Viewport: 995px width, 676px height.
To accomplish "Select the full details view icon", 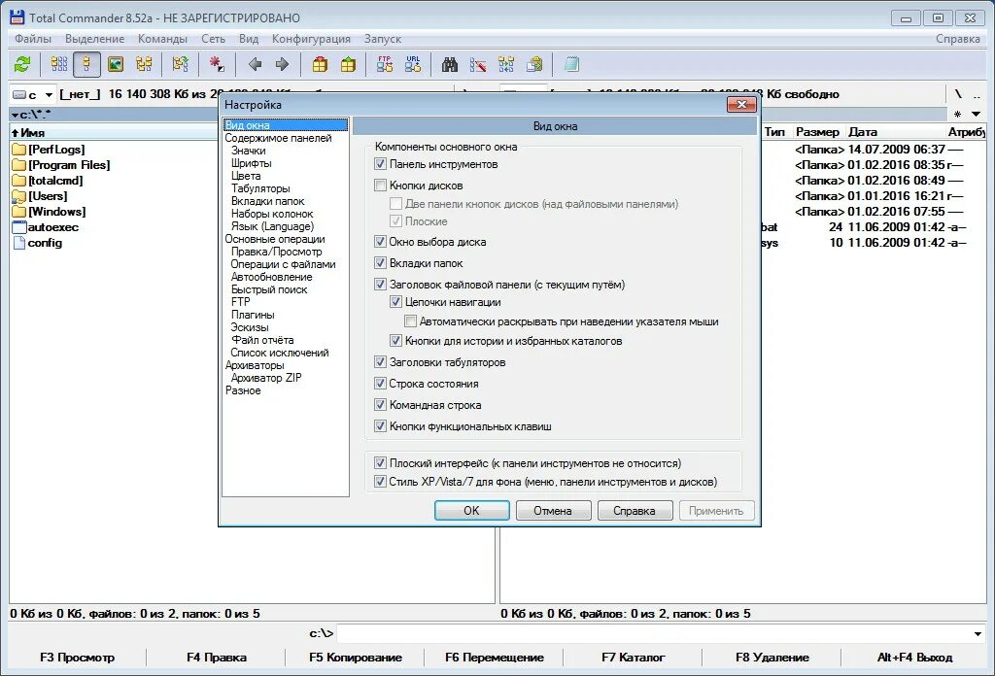I will tap(86, 64).
